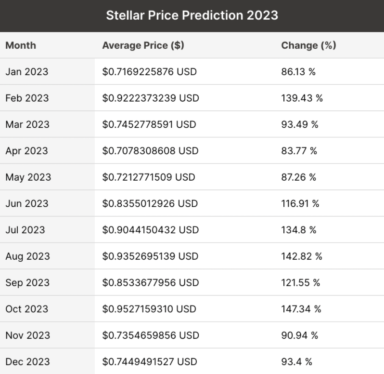The image size is (384, 374).
Task: Click the 121.55 % change cell
Action: (x=301, y=282)
